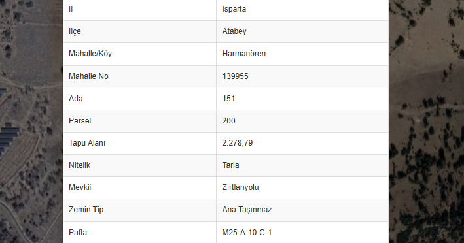This screenshot has width=464, height=243.
Task: Select the Ada value 151
Action: tap(229, 99)
